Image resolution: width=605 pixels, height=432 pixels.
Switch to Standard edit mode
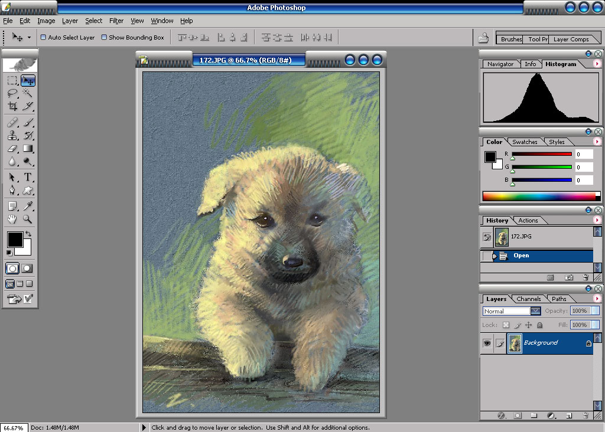click(12, 269)
